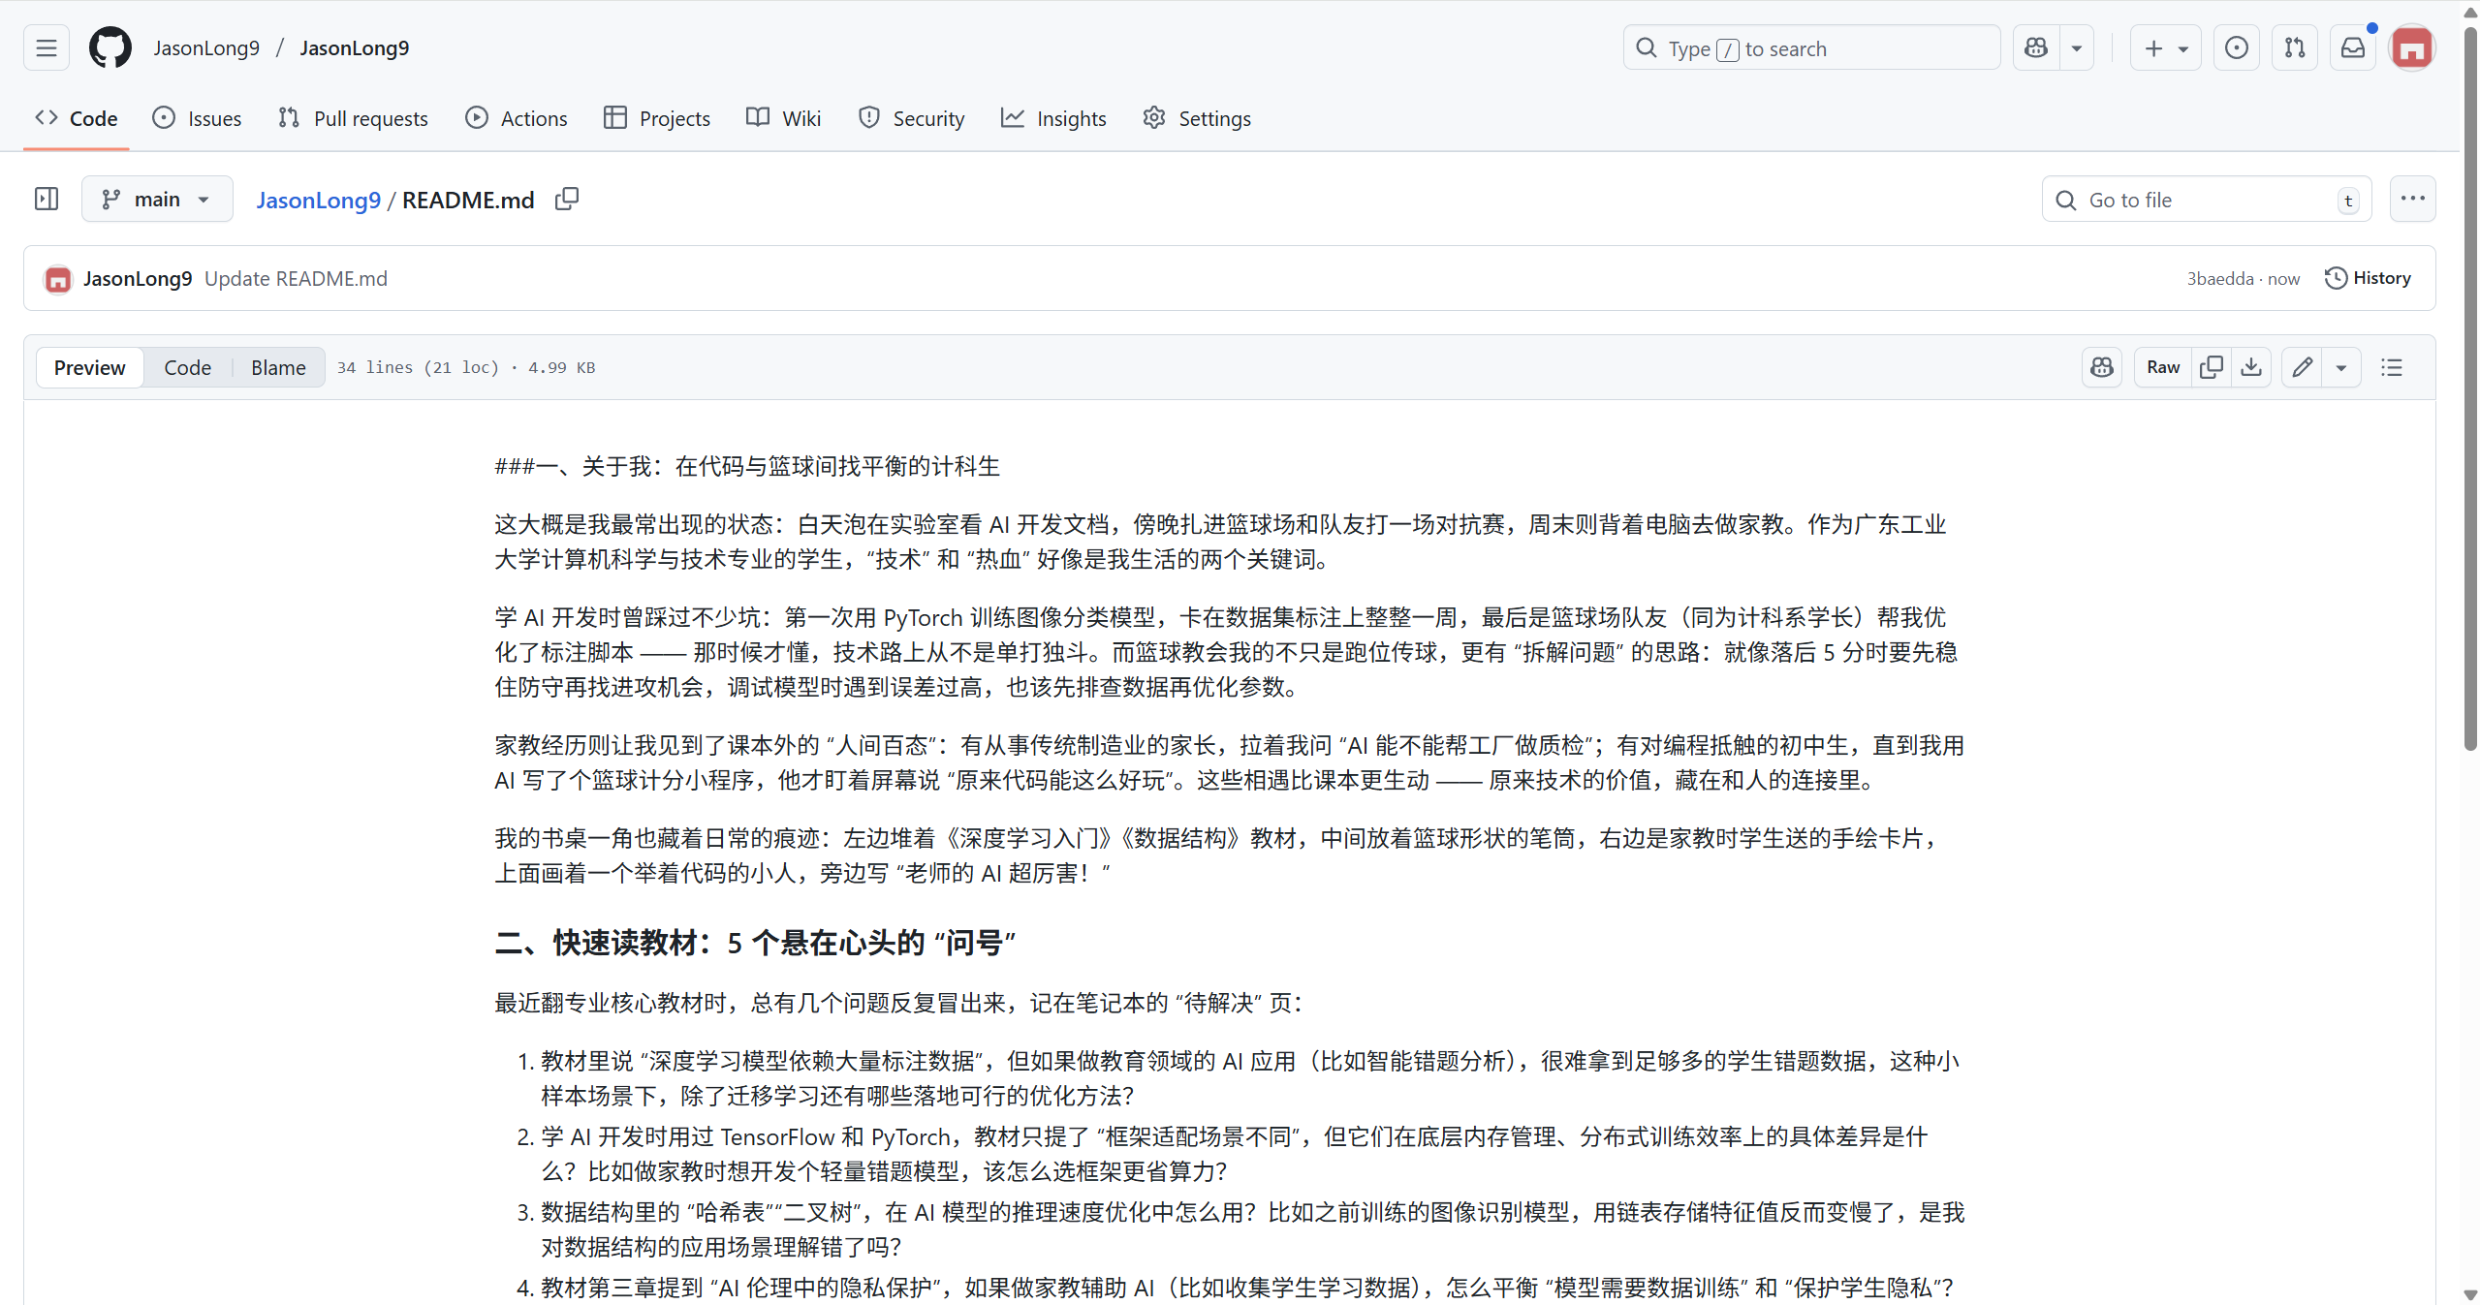
Task: Click the Raw button
Action: click(x=2162, y=367)
